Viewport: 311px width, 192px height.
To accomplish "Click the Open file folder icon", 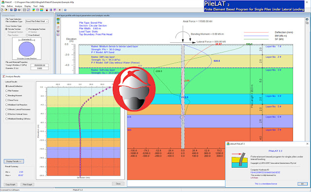I will tap(6, 10).
